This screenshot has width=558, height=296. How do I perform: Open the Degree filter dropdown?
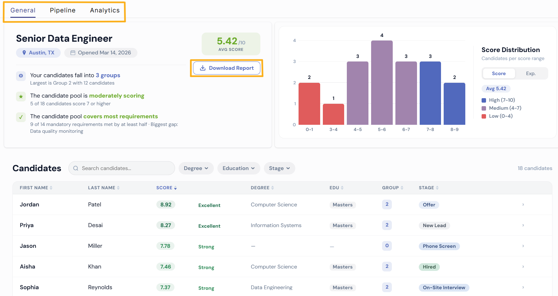click(196, 168)
